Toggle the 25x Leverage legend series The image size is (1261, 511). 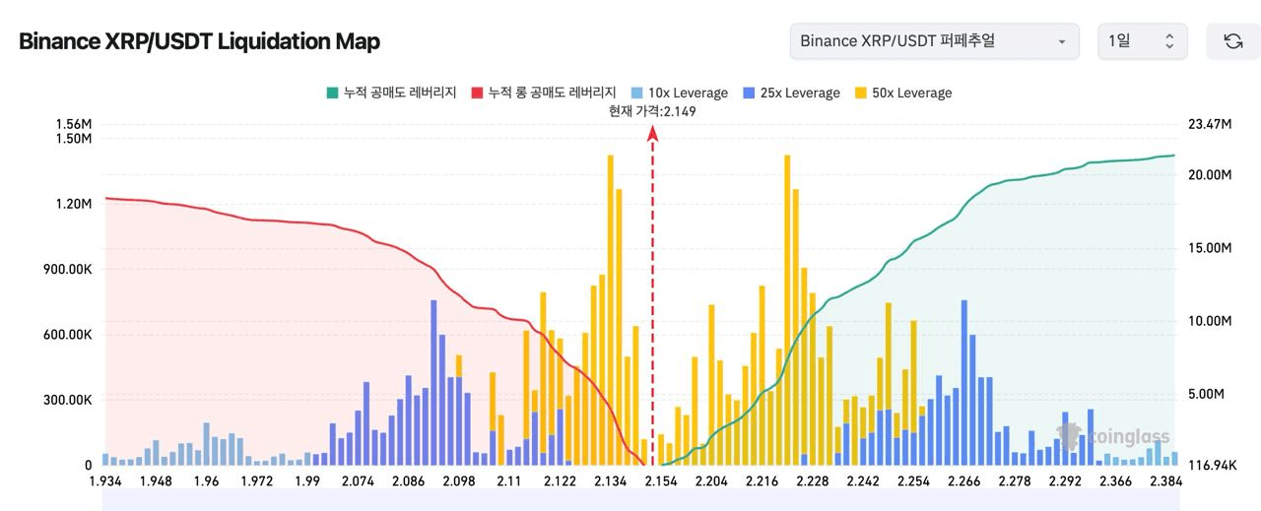pyautogui.click(x=792, y=93)
